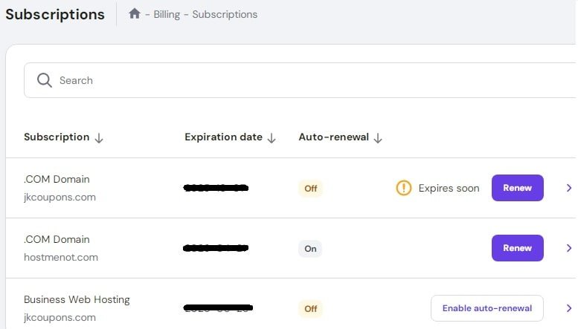Sort by Auto-renewal column arrow

pyautogui.click(x=378, y=137)
